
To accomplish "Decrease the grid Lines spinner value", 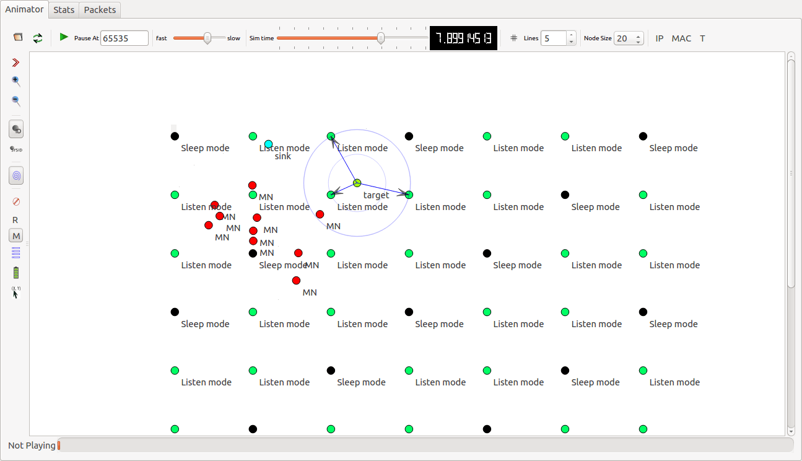I will [x=571, y=42].
